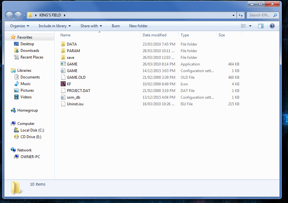Click KING'S FIELD in the address breadcrumb

coord(50,15)
